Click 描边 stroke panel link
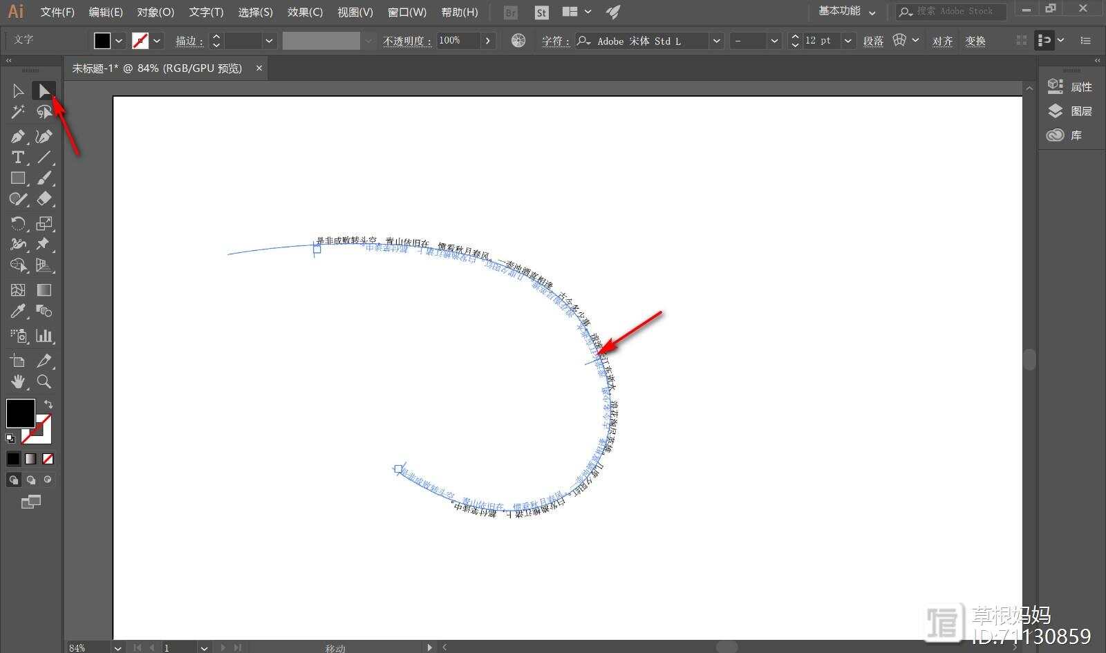The height and width of the screenshot is (653, 1106). [x=189, y=41]
